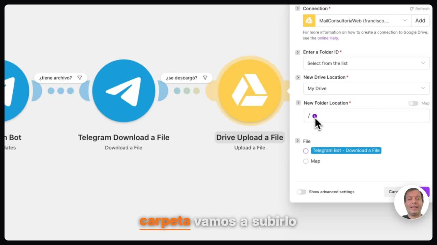Click the '¿tiene archivo?' filter label

pyautogui.click(x=56, y=78)
